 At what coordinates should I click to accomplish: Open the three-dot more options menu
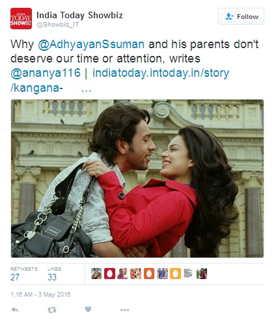coord(124,310)
